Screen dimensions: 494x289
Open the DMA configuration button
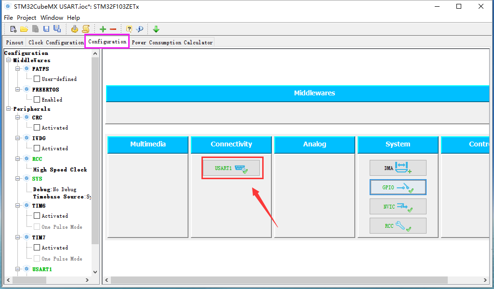[x=398, y=168]
